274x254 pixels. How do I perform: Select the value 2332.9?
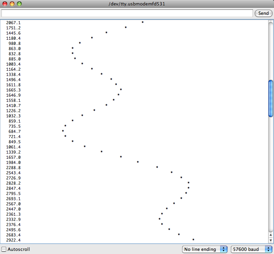click(x=13, y=219)
